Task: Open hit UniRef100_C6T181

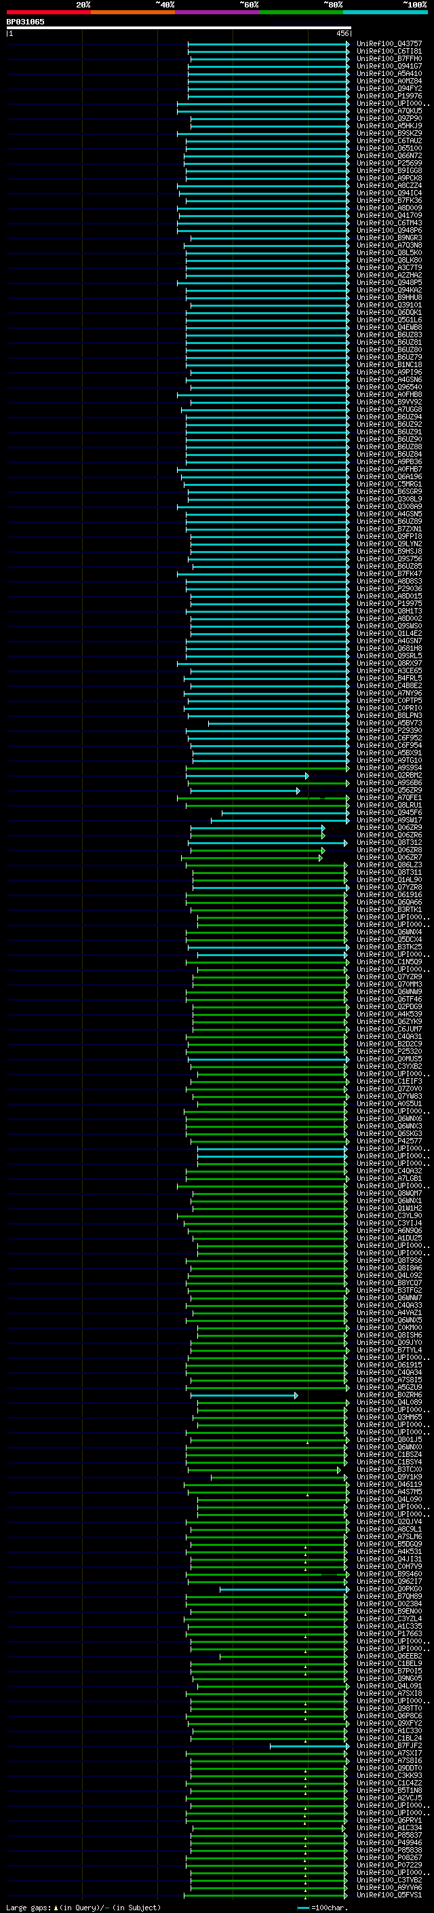Action: [389, 52]
